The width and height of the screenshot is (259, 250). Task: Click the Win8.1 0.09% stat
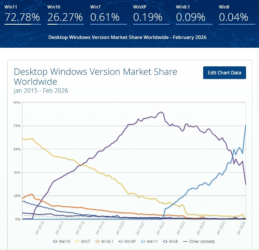point(191,14)
